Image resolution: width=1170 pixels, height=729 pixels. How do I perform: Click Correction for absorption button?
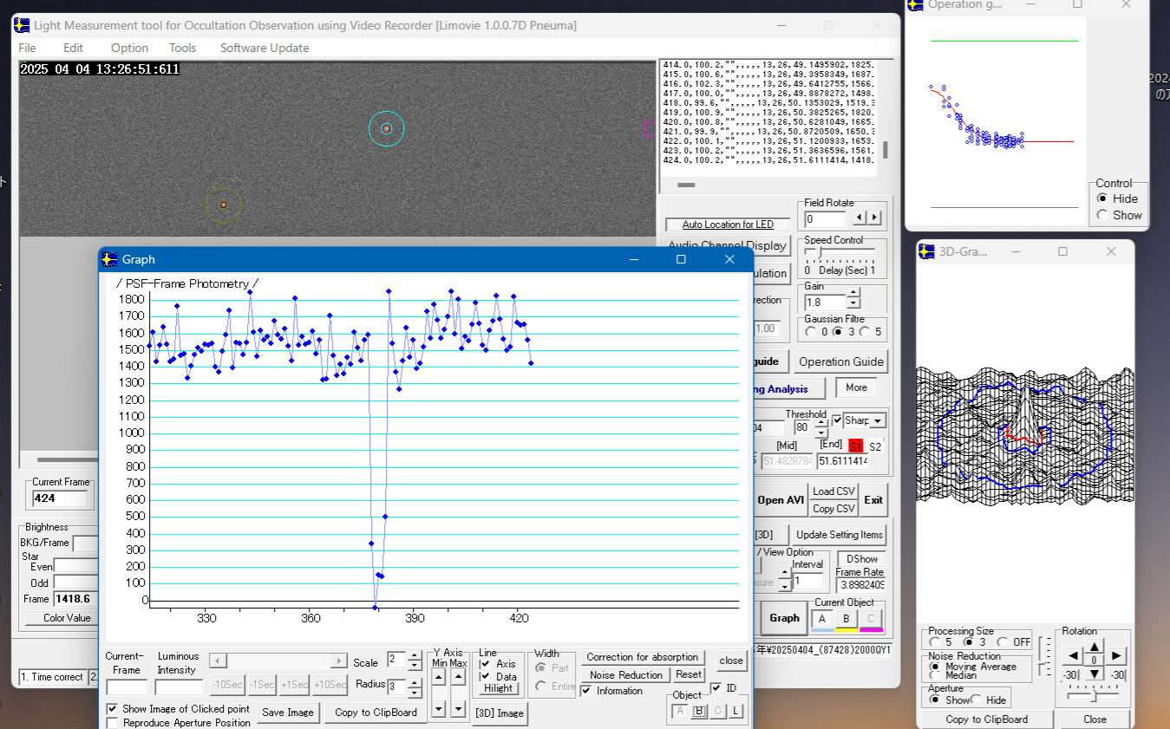pyautogui.click(x=642, y=657)
